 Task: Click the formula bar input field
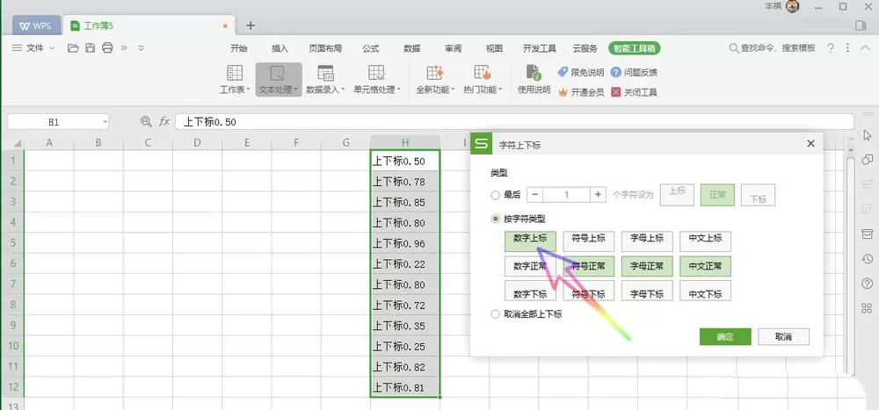[x=514, y=121]
